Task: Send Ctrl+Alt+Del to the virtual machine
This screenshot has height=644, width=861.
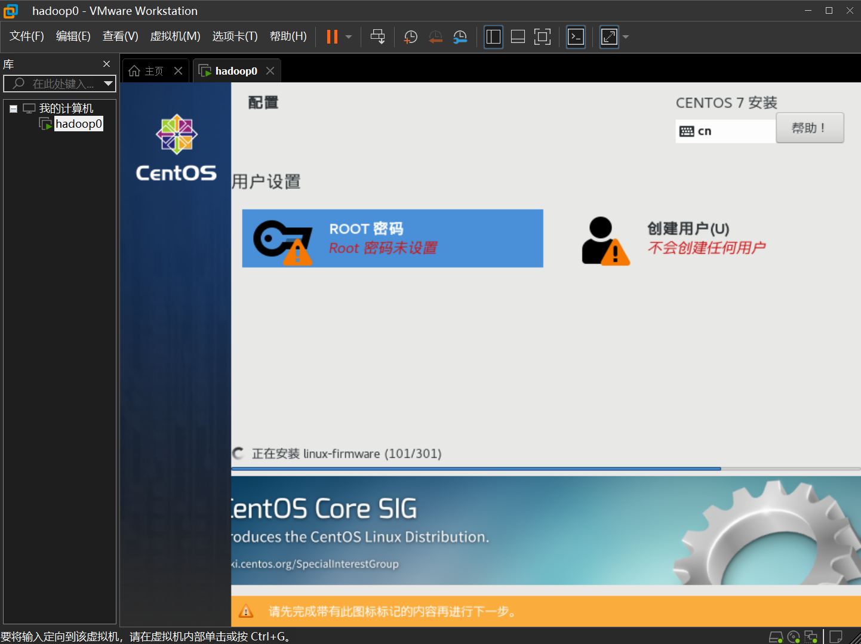Action: click(377, 37)
